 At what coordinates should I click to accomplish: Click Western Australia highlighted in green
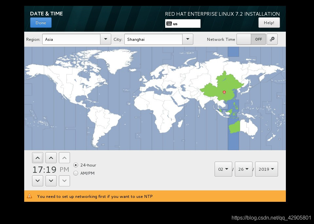235,127
